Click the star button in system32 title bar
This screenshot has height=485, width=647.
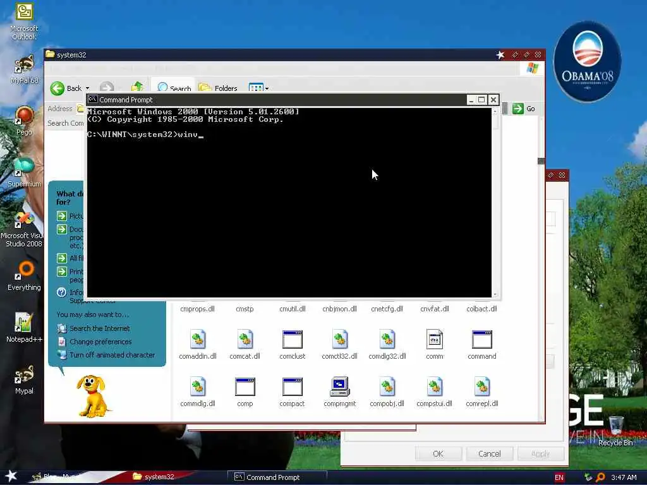tap(500, 55)
